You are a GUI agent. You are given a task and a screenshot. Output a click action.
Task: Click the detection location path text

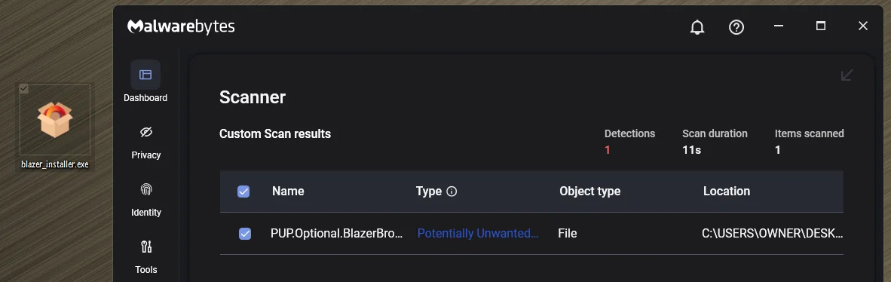(772, 233)
